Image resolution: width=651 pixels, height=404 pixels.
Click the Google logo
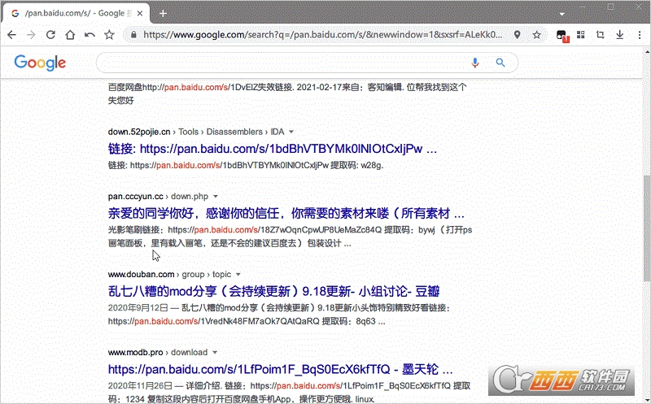click(x=40, y=63)
